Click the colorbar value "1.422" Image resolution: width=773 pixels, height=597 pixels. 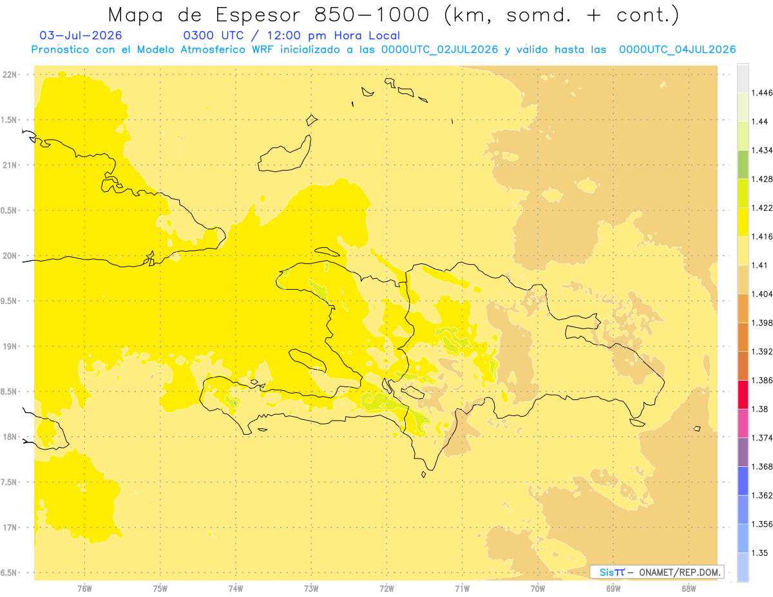[762, 207]
